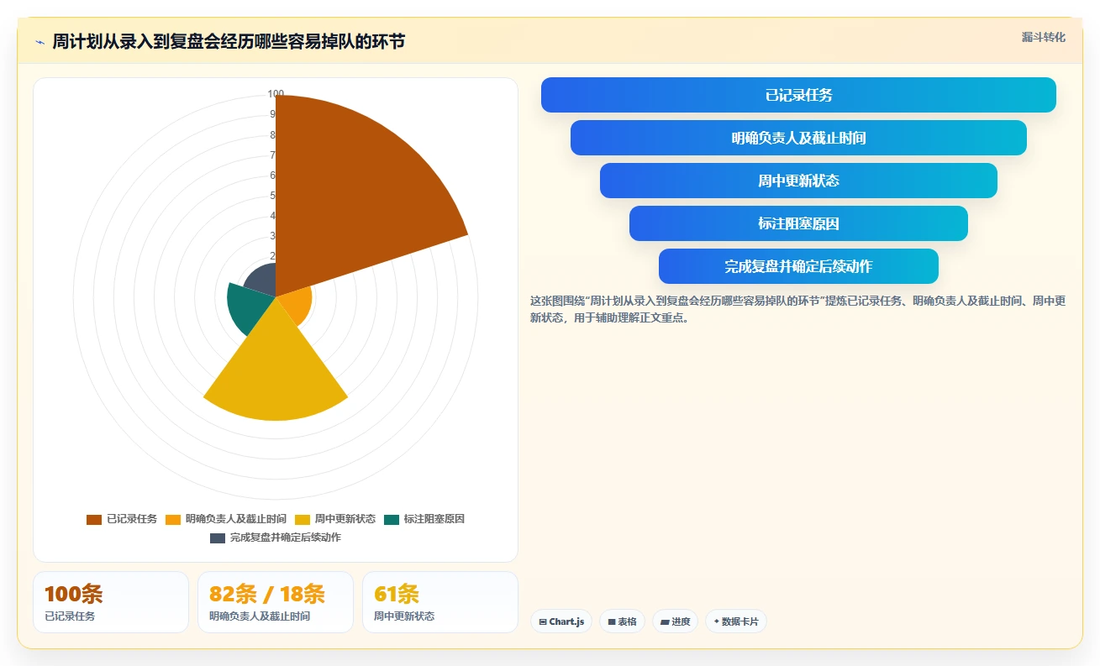Click the icon in the 进度 tag
1100x666 pixels.
tap(665, 622)
